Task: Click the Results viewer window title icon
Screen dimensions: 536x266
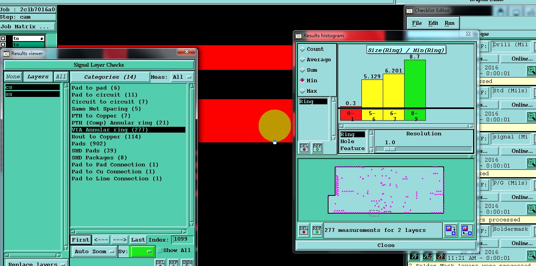Action: tap(6, 54)
